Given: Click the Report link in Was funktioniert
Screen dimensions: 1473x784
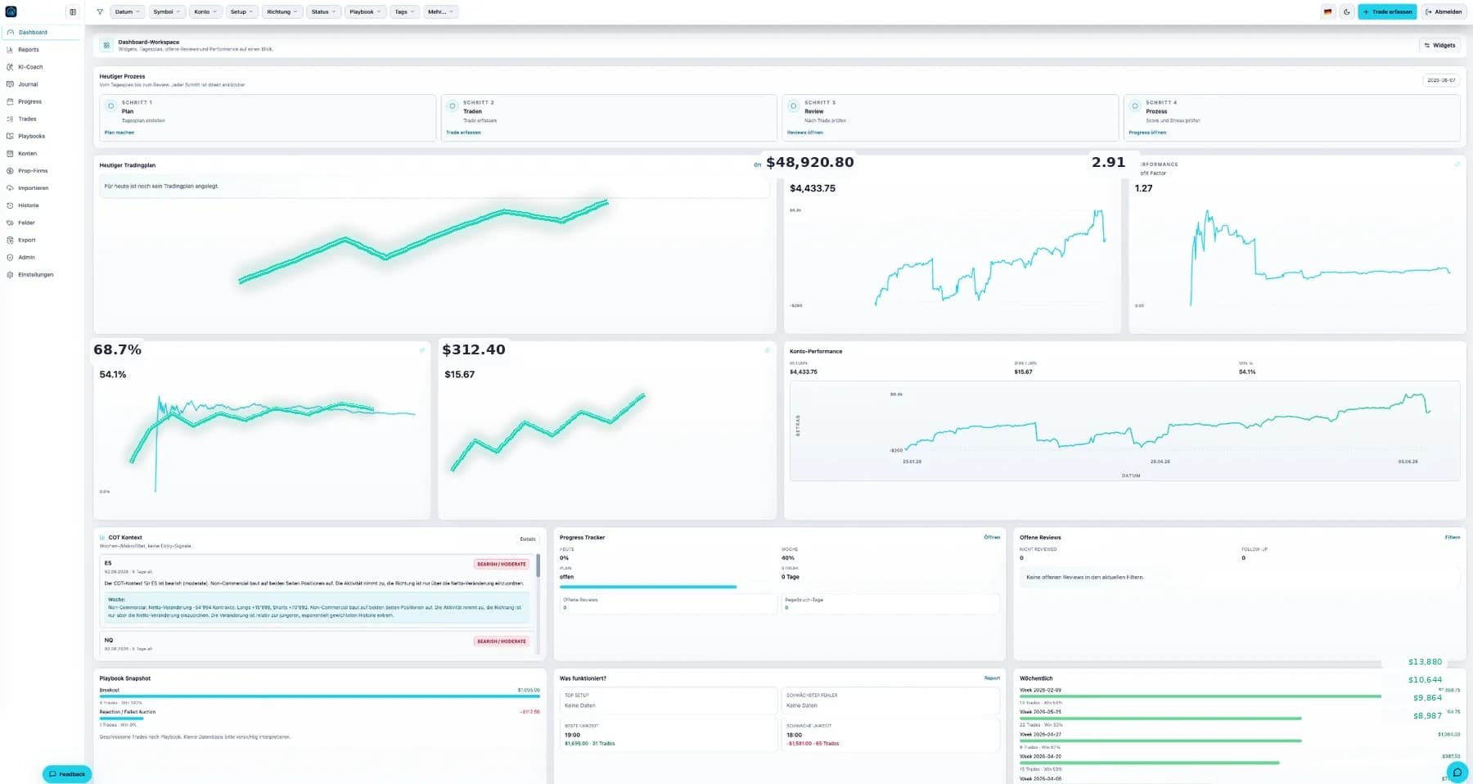Looking at the screenshot, I should pyautogui.click(x=992, y=678).
